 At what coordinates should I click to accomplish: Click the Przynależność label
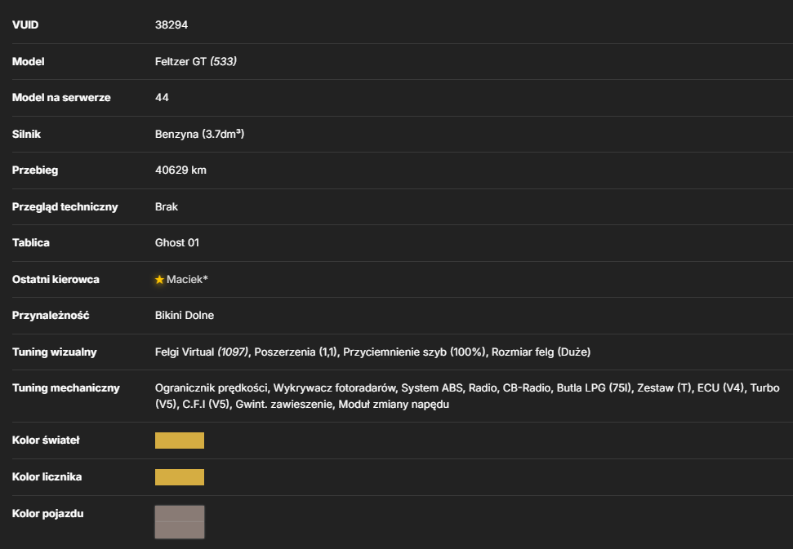[x=51, y=315]
